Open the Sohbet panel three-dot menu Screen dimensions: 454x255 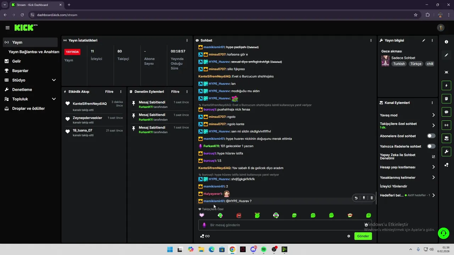371,40
